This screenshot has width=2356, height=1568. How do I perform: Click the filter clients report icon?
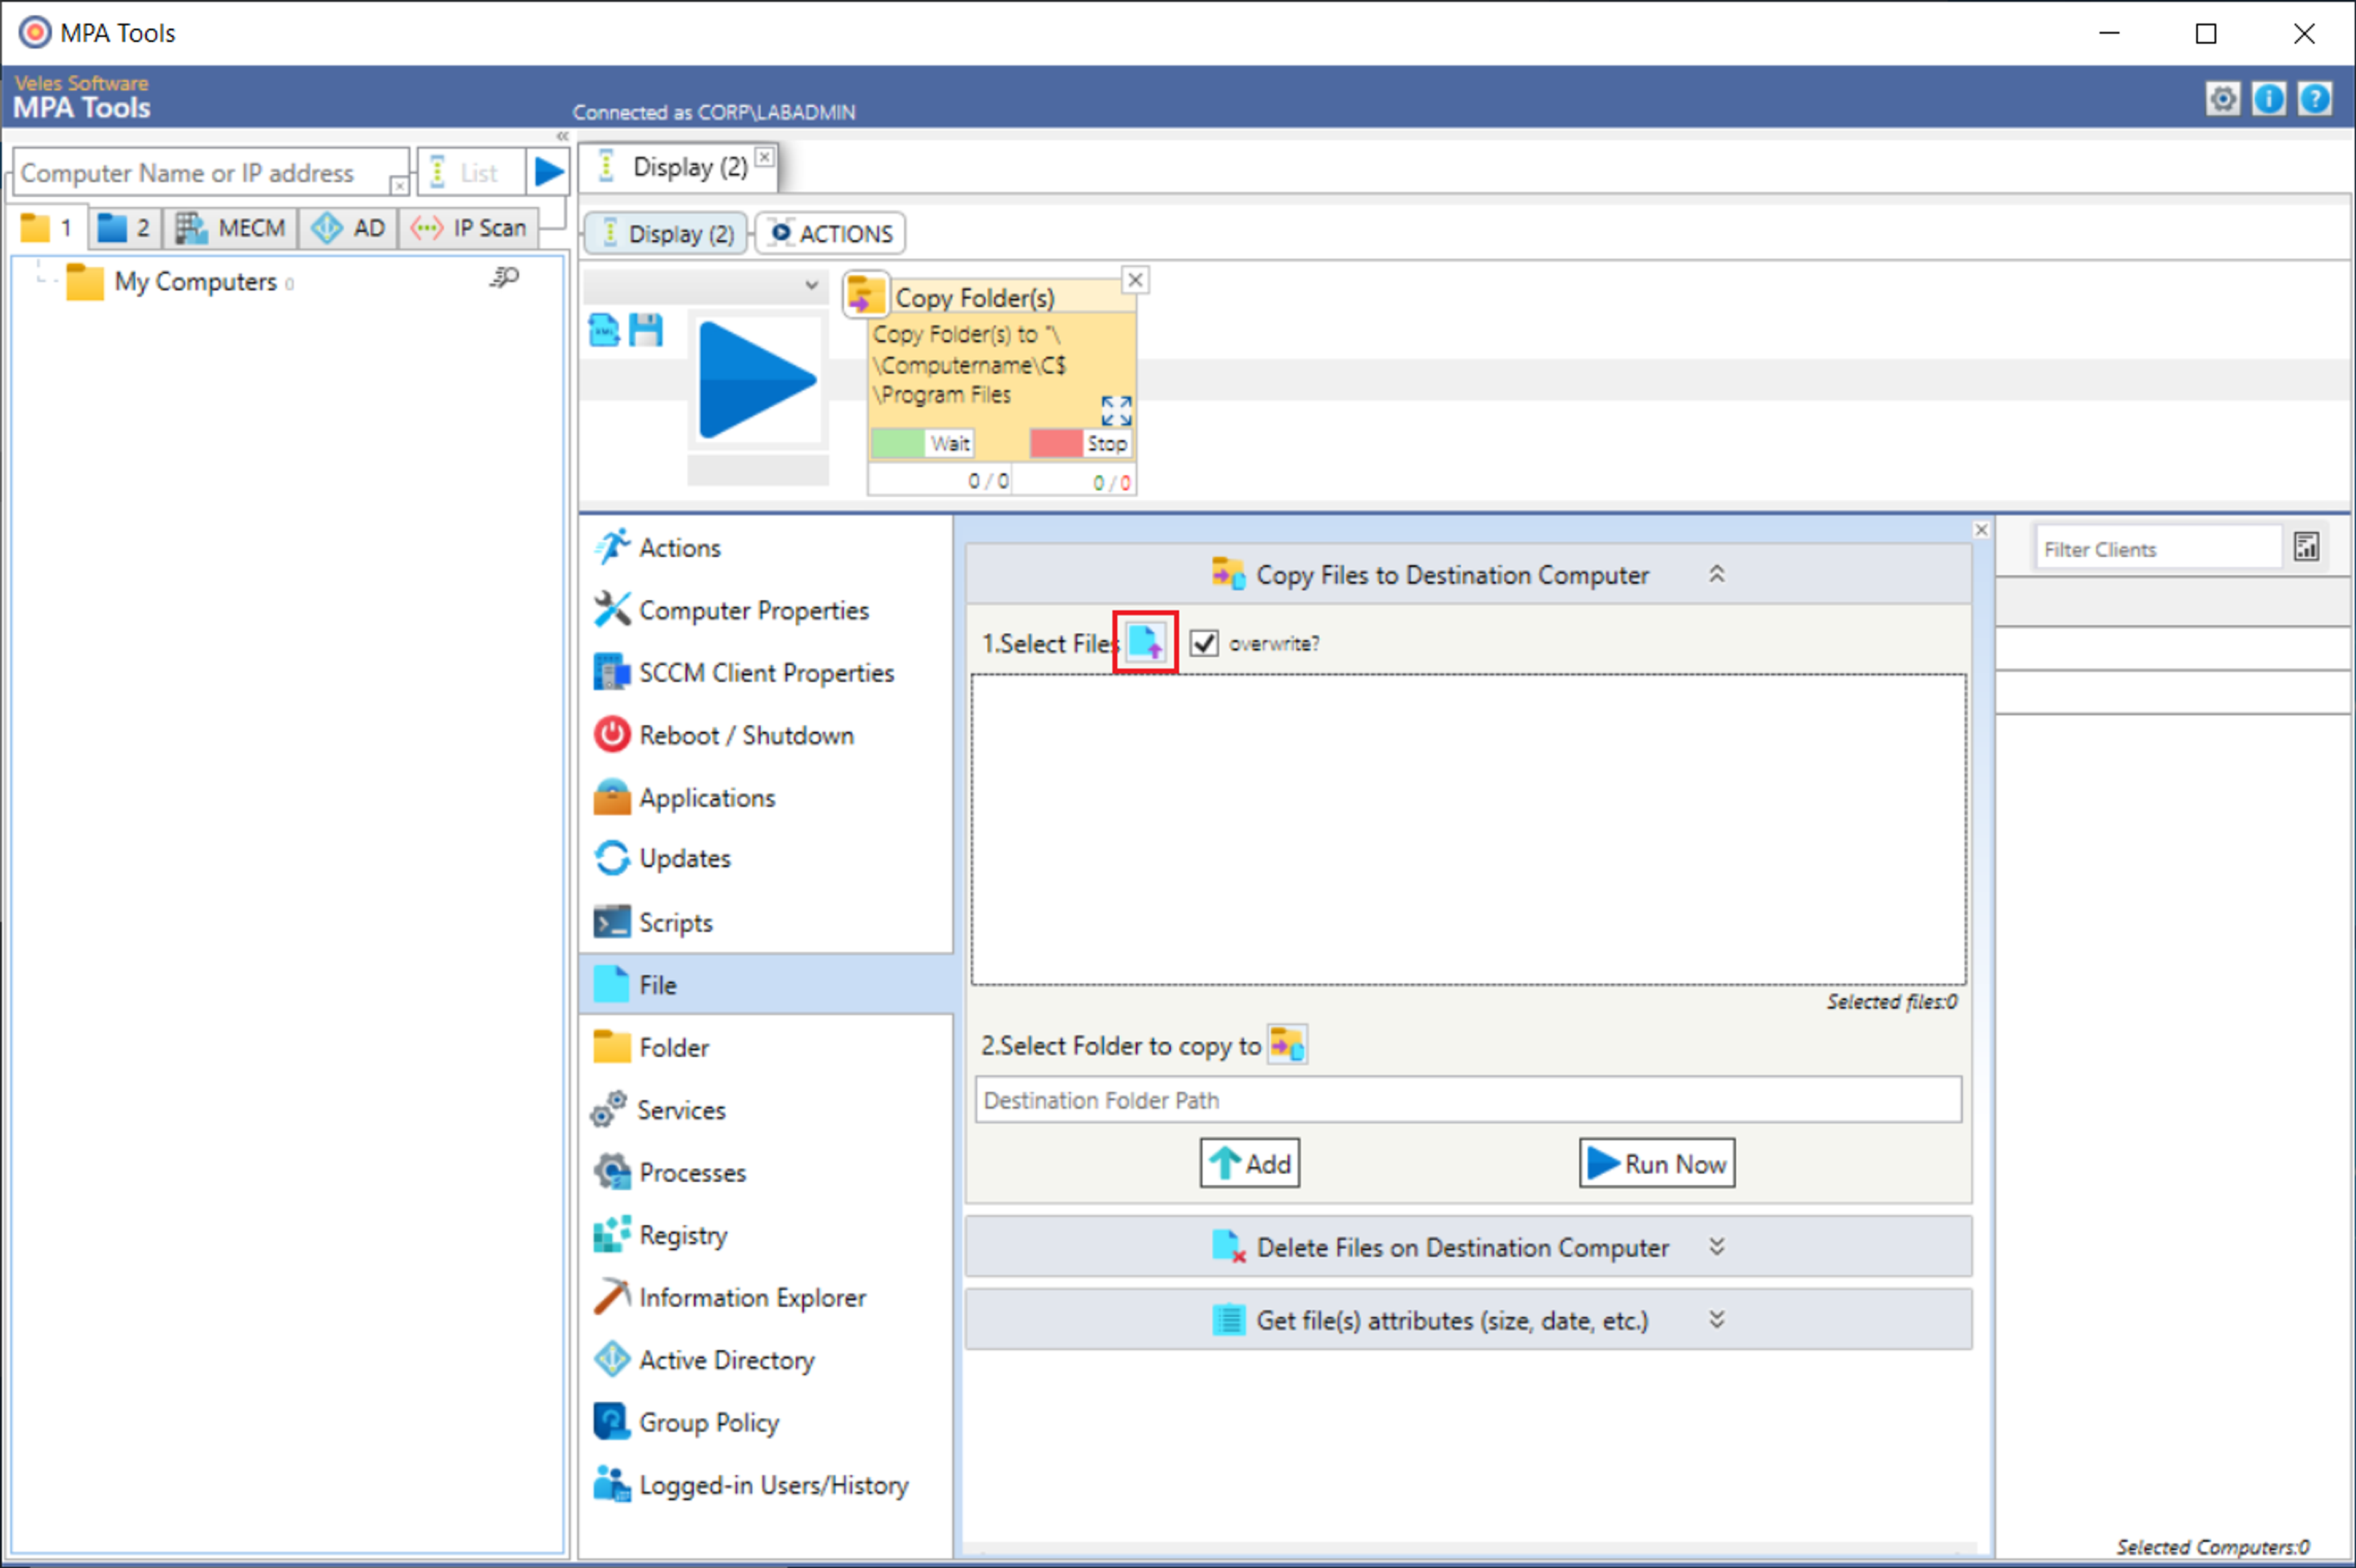coord(2306,547)
